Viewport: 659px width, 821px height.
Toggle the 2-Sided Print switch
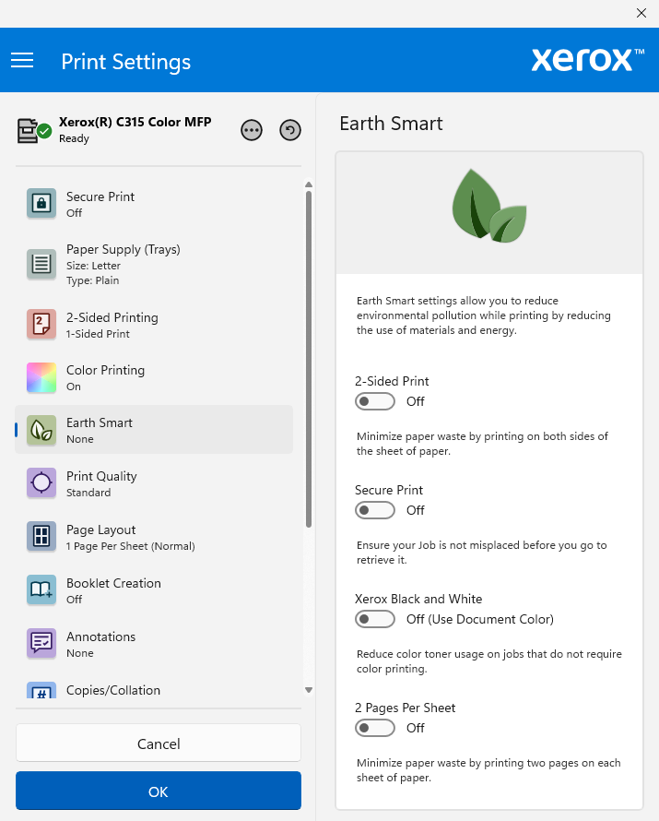pyautogui.click(x=375, y=401)
